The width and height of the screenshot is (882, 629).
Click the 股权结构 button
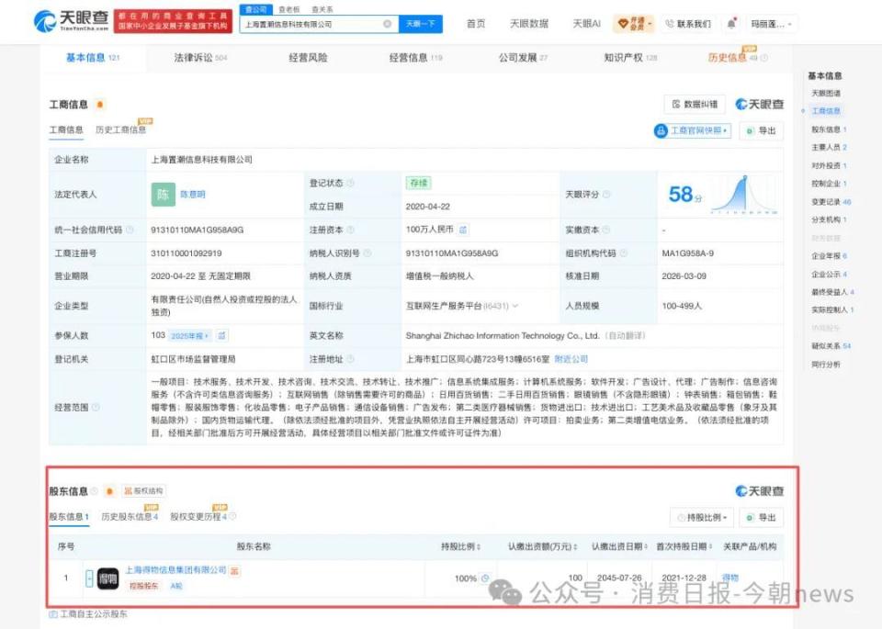(143, 491)
